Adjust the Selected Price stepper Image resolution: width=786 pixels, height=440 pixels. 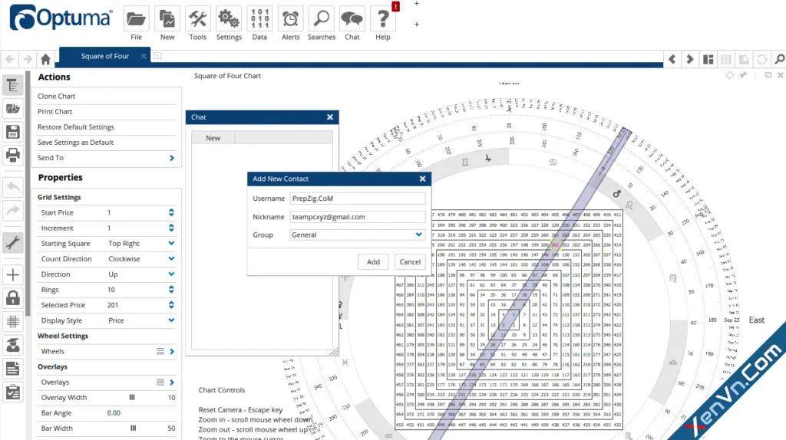pos(171,305)
